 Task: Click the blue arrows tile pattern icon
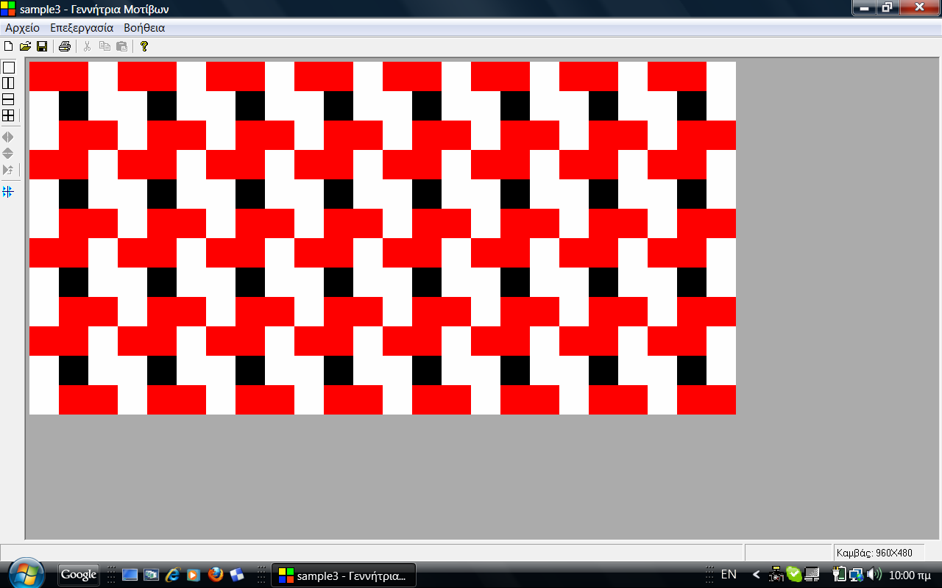coord(8,192)
